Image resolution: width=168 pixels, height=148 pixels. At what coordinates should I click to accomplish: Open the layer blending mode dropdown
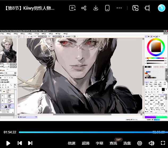(10, 73)
